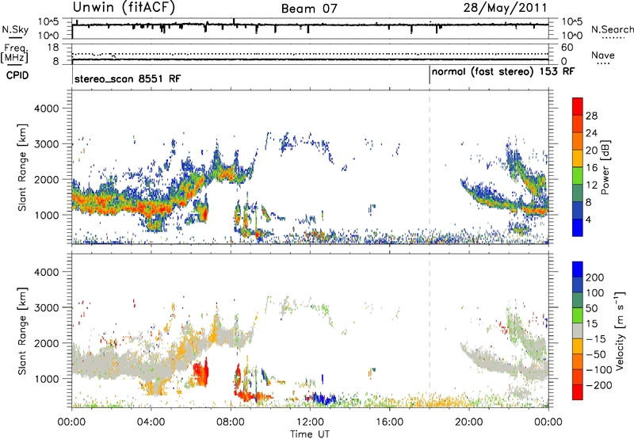
Task: Click the '04:00' time axis label
Action: click(151, 422)
